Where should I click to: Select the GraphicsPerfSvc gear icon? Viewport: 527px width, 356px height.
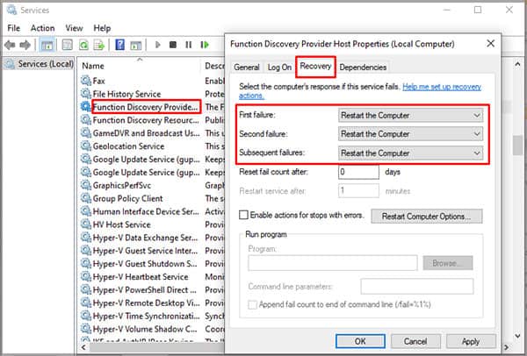click(x=86, y=185)
